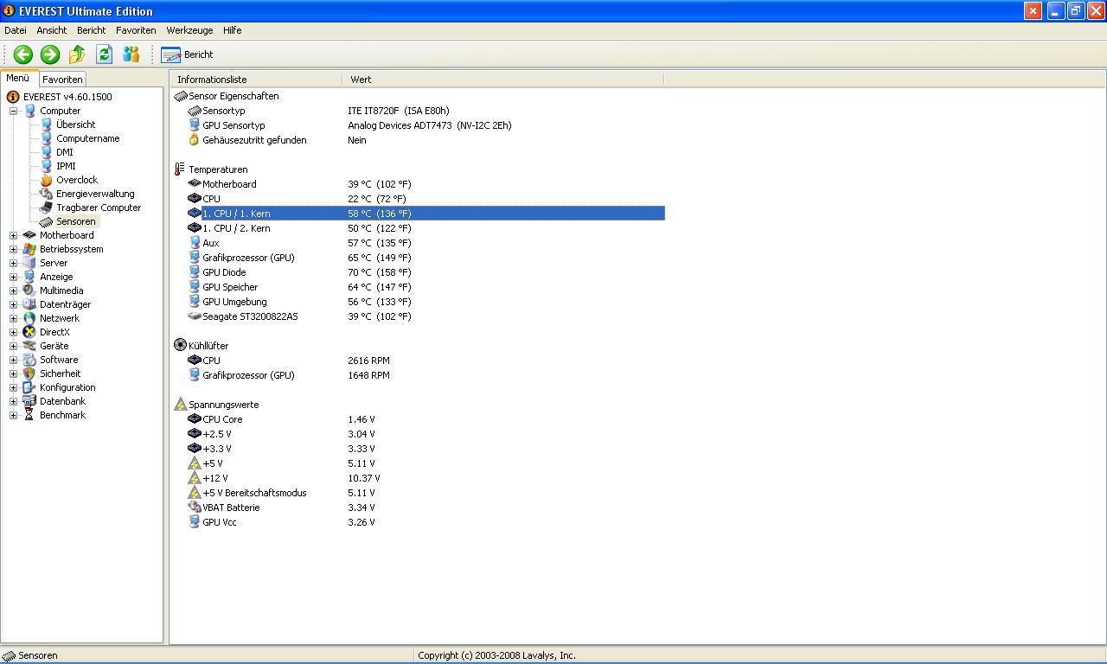The height and width of the screenshot is (664, 1107).
Task: Select Geräte in the tree
Action: [x=54, y=346]
